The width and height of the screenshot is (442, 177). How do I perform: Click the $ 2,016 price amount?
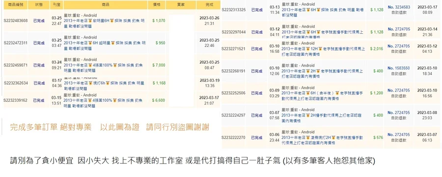coord(377,48)
